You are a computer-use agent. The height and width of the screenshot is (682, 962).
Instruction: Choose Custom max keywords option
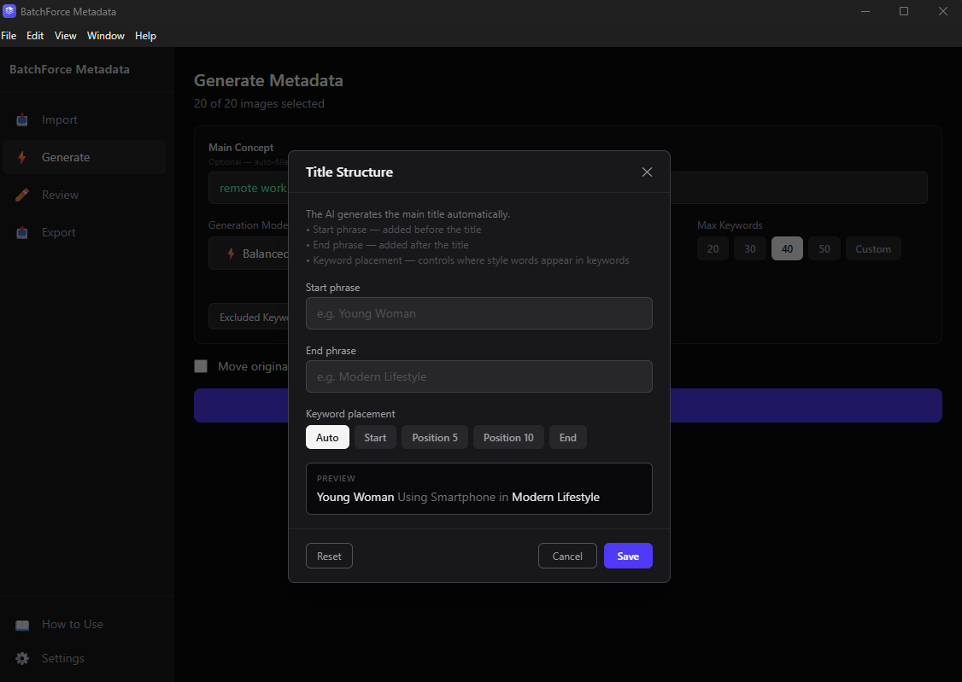872,248
